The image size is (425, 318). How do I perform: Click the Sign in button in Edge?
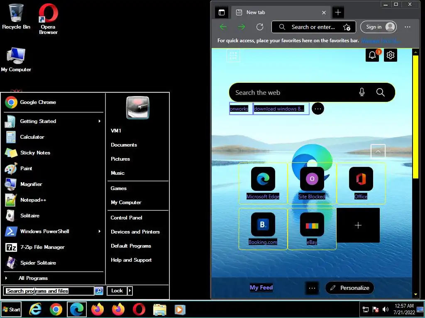379,27
